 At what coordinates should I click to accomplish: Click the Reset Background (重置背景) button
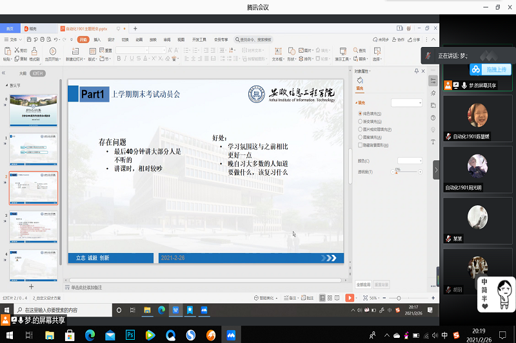pyautogui.click(x=381, y=284)
